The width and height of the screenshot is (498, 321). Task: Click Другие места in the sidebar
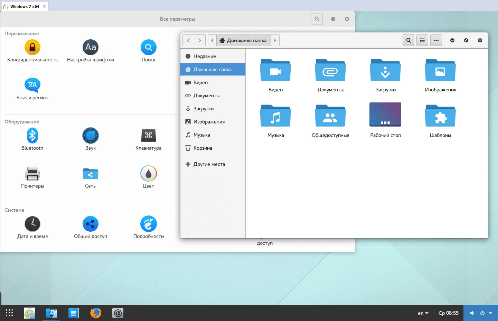pyautogui.click(x=213, y=164)
